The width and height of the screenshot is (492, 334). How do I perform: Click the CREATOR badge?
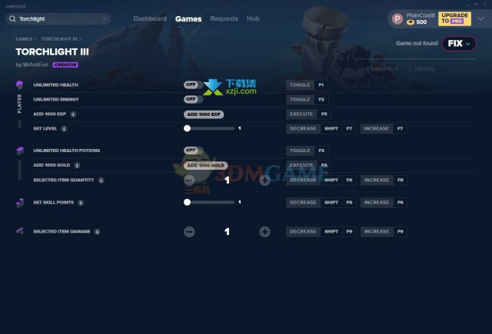[65, 64]
